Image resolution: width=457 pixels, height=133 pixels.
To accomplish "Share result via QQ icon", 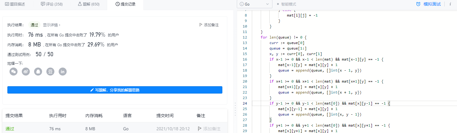I will click(x=38, y=72).
